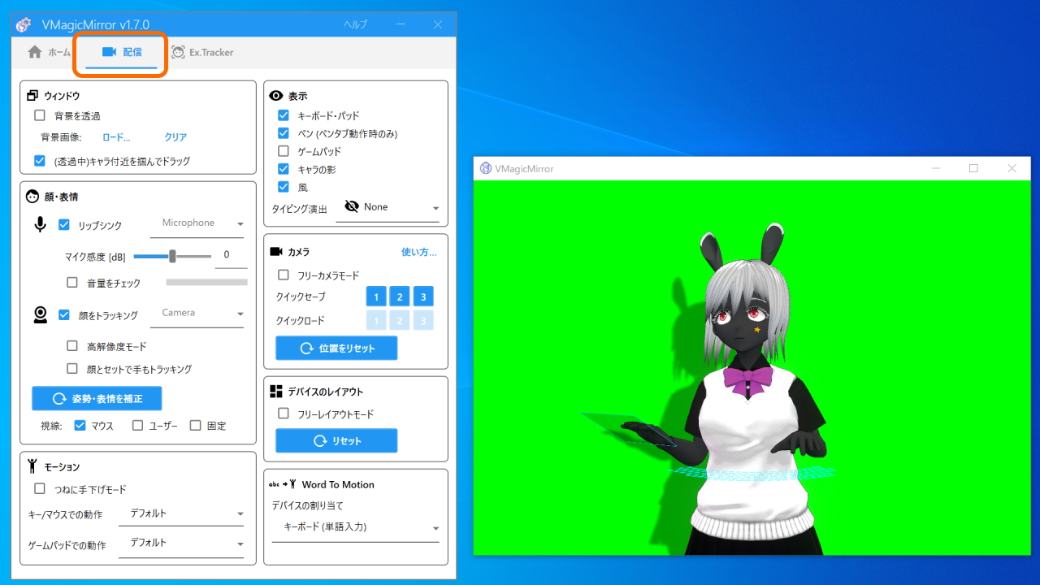Screen dimensions: 1040x585
Task: Click the webcam icon beside 顔をトラッキング
Action: tap(41, 314)
